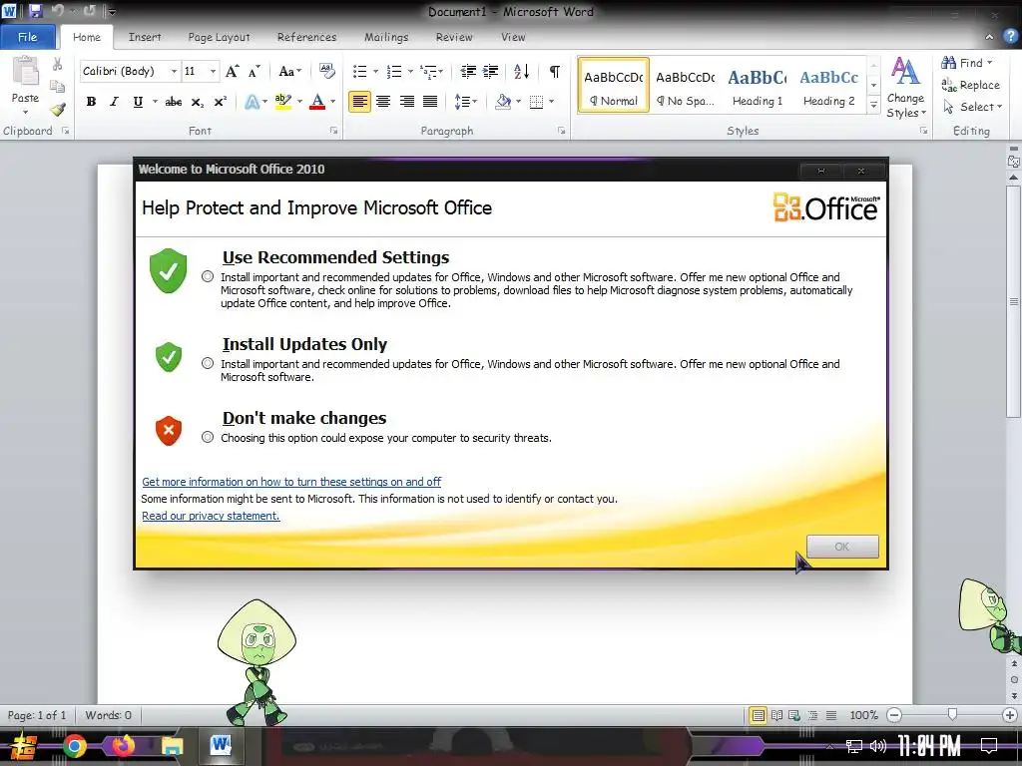
Task: Open the line spacing dropdown
Action: click(x=465, y=102)
